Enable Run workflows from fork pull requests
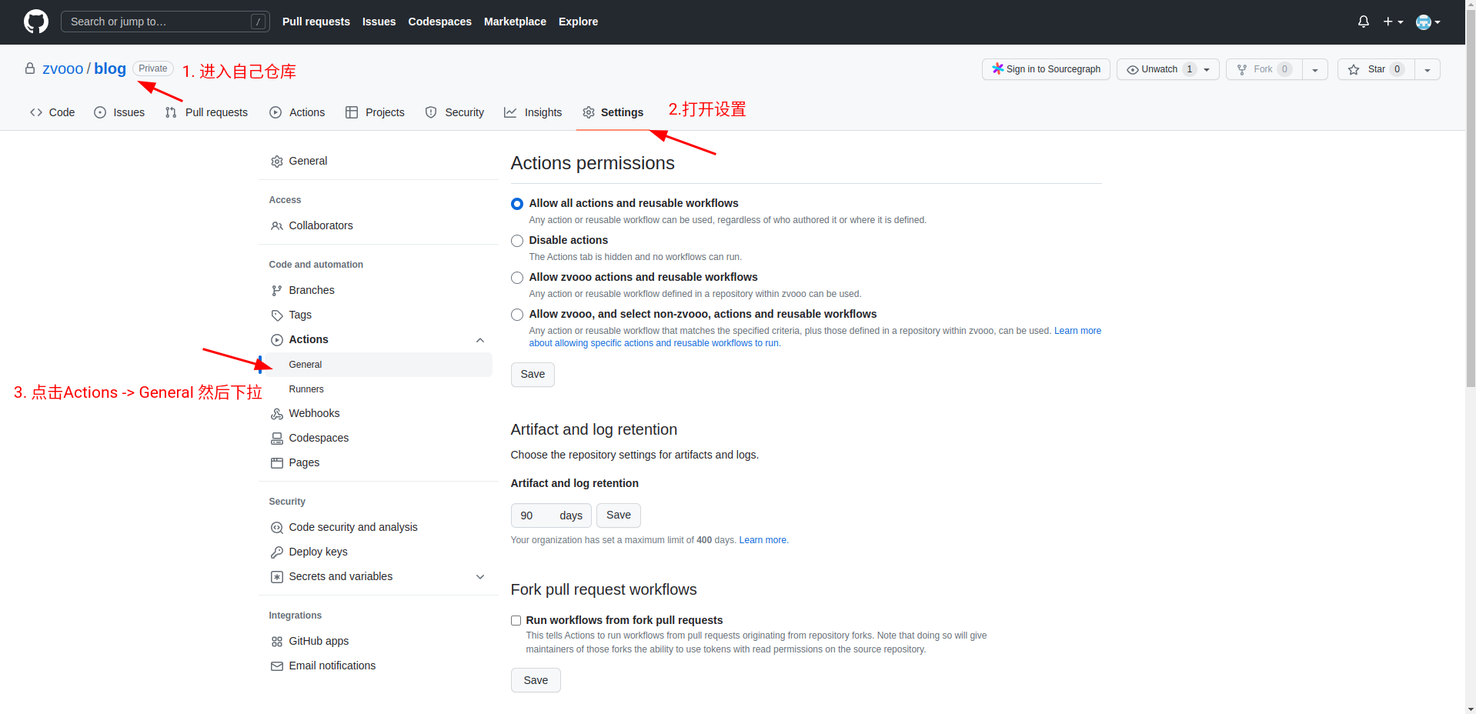The image size is (1476, 714). tap(516, 620)
